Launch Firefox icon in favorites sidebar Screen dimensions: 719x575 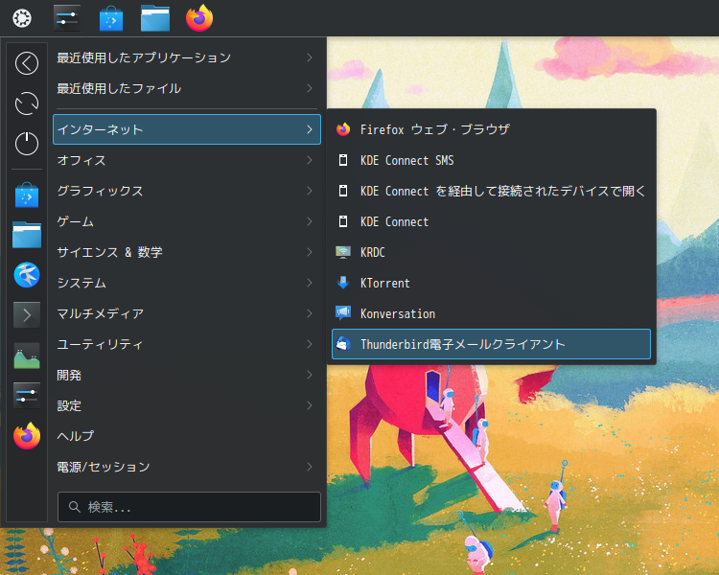pos(27,436)
